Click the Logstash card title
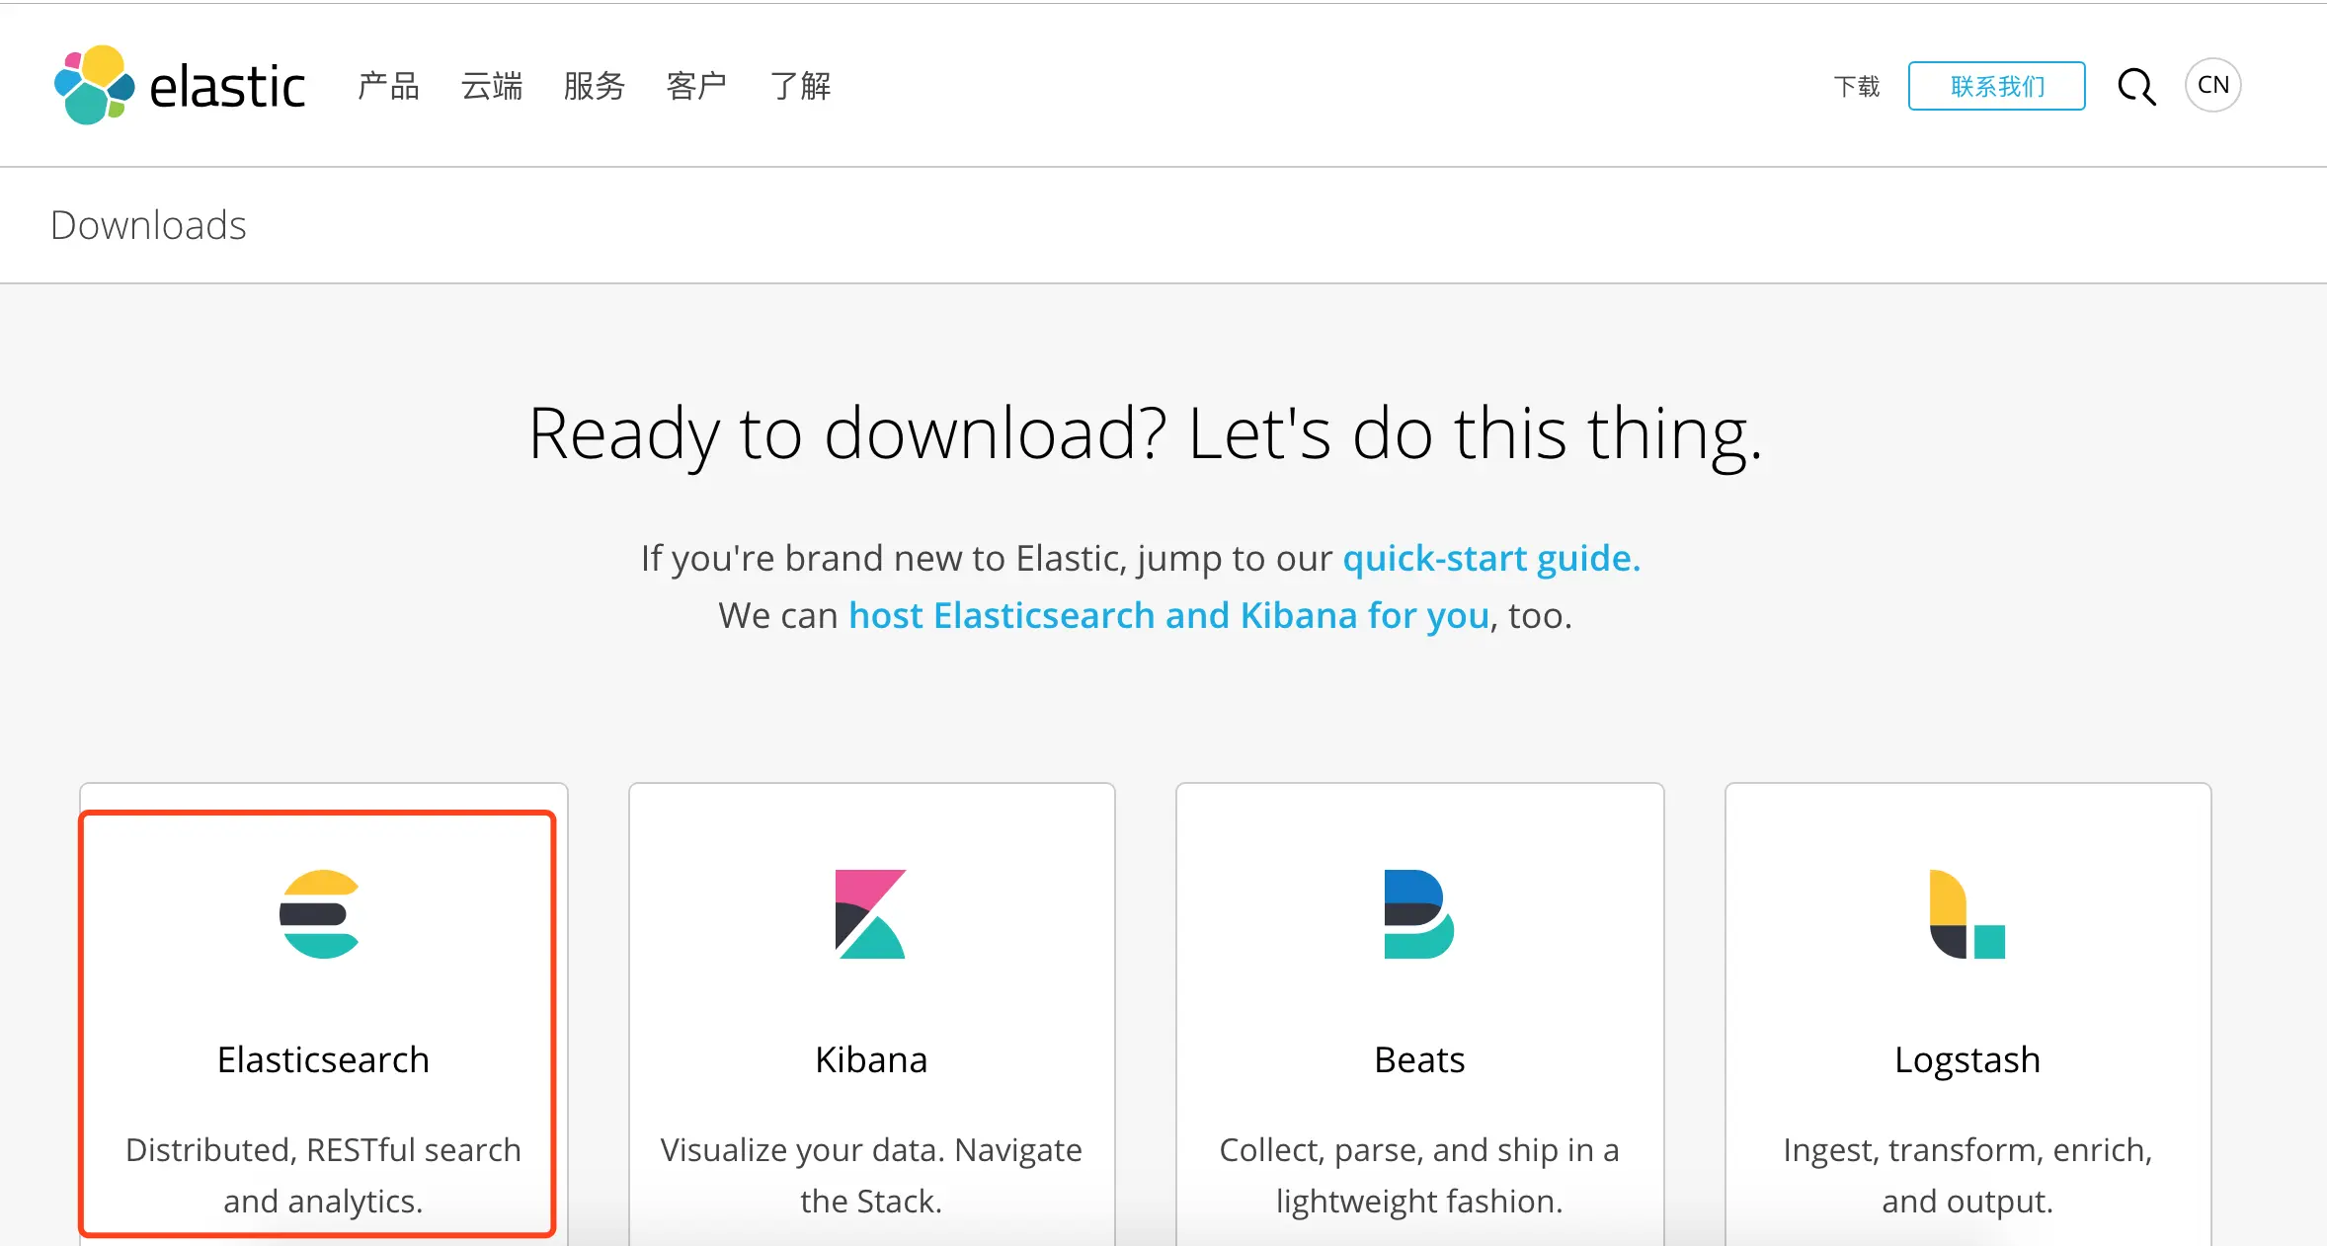 tap(1966, 1059)
